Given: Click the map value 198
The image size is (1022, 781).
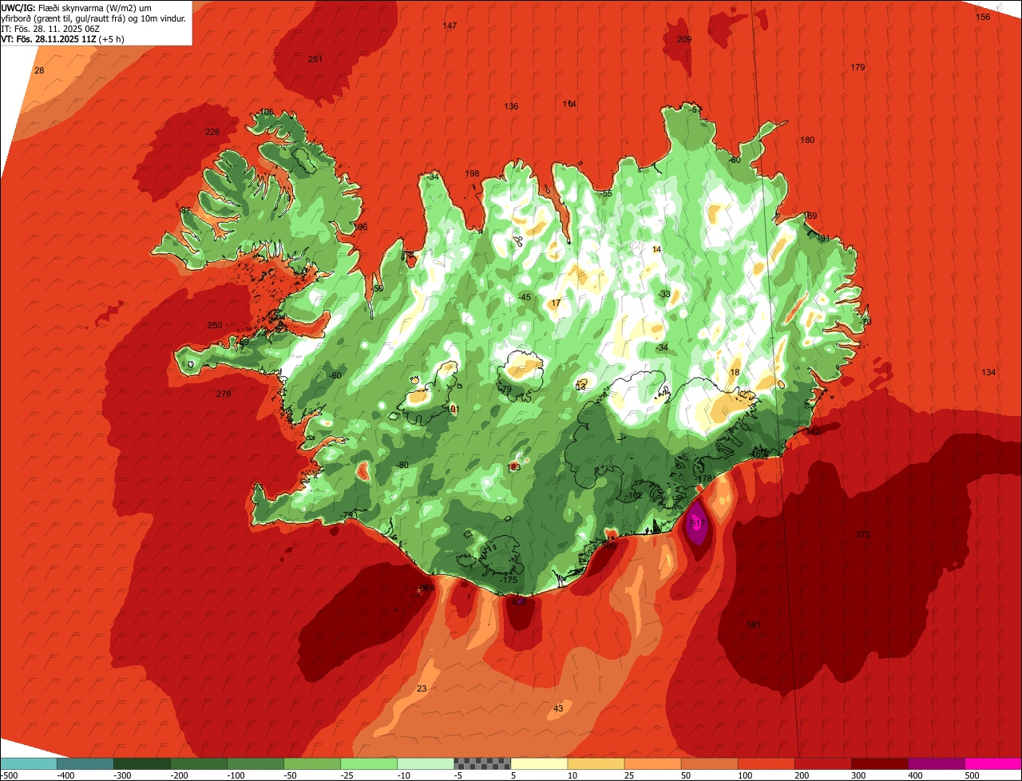Looking at the screenshot, I should click(472, 173).
